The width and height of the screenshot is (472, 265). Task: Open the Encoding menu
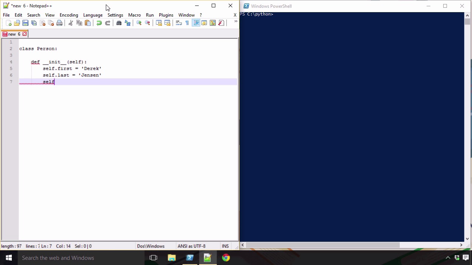[69, 15]
